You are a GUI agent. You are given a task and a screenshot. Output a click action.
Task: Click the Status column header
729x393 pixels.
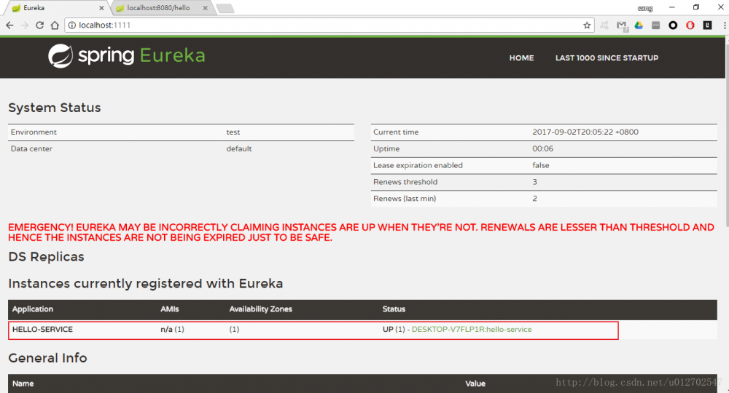click(x=394, y=309)
